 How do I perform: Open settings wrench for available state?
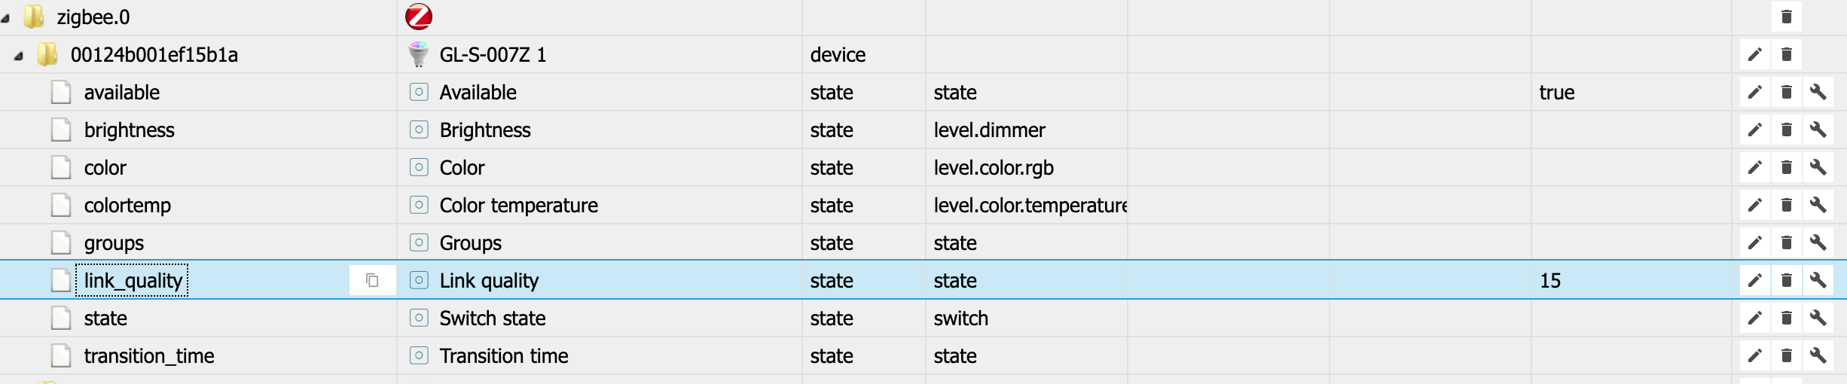pyautogui.click(x=1818, y=92)
